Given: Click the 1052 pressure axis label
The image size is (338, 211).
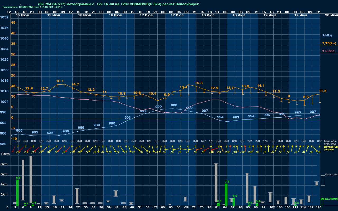Looking at the screenshot, I should tap(4, 17).
